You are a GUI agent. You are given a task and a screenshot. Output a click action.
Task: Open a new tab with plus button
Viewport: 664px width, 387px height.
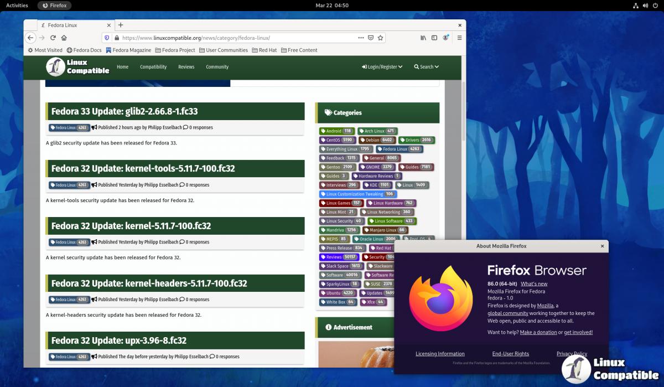coord(121,25)
